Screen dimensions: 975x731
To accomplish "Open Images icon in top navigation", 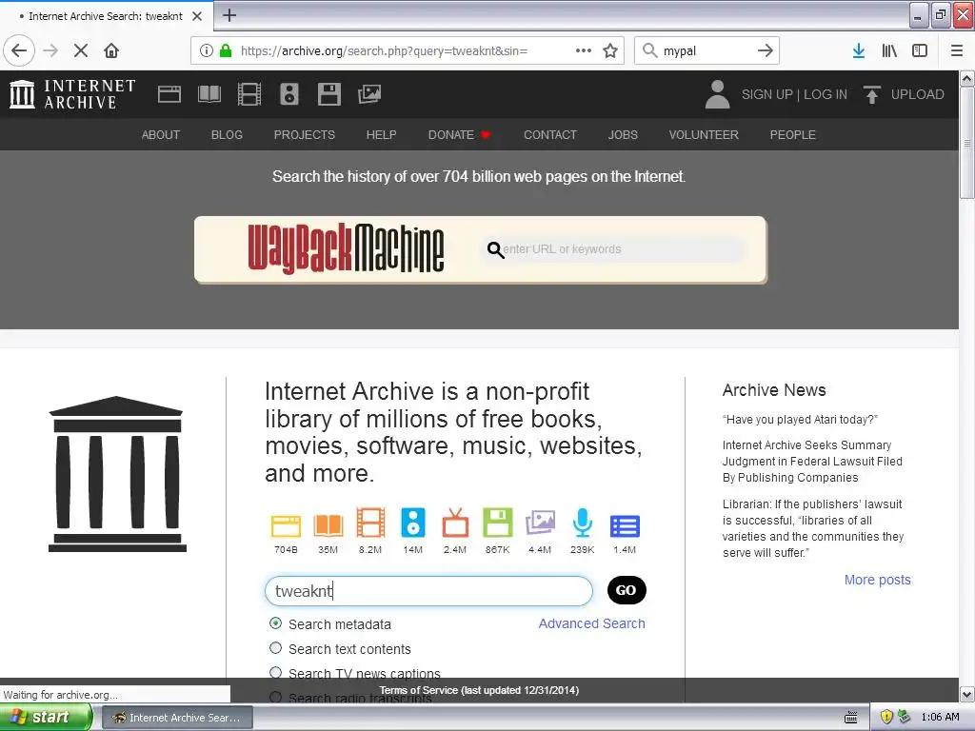I will (x=369, y=94).
